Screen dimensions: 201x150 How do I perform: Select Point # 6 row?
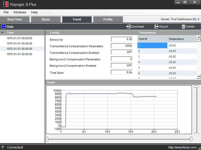pos(167,73)
